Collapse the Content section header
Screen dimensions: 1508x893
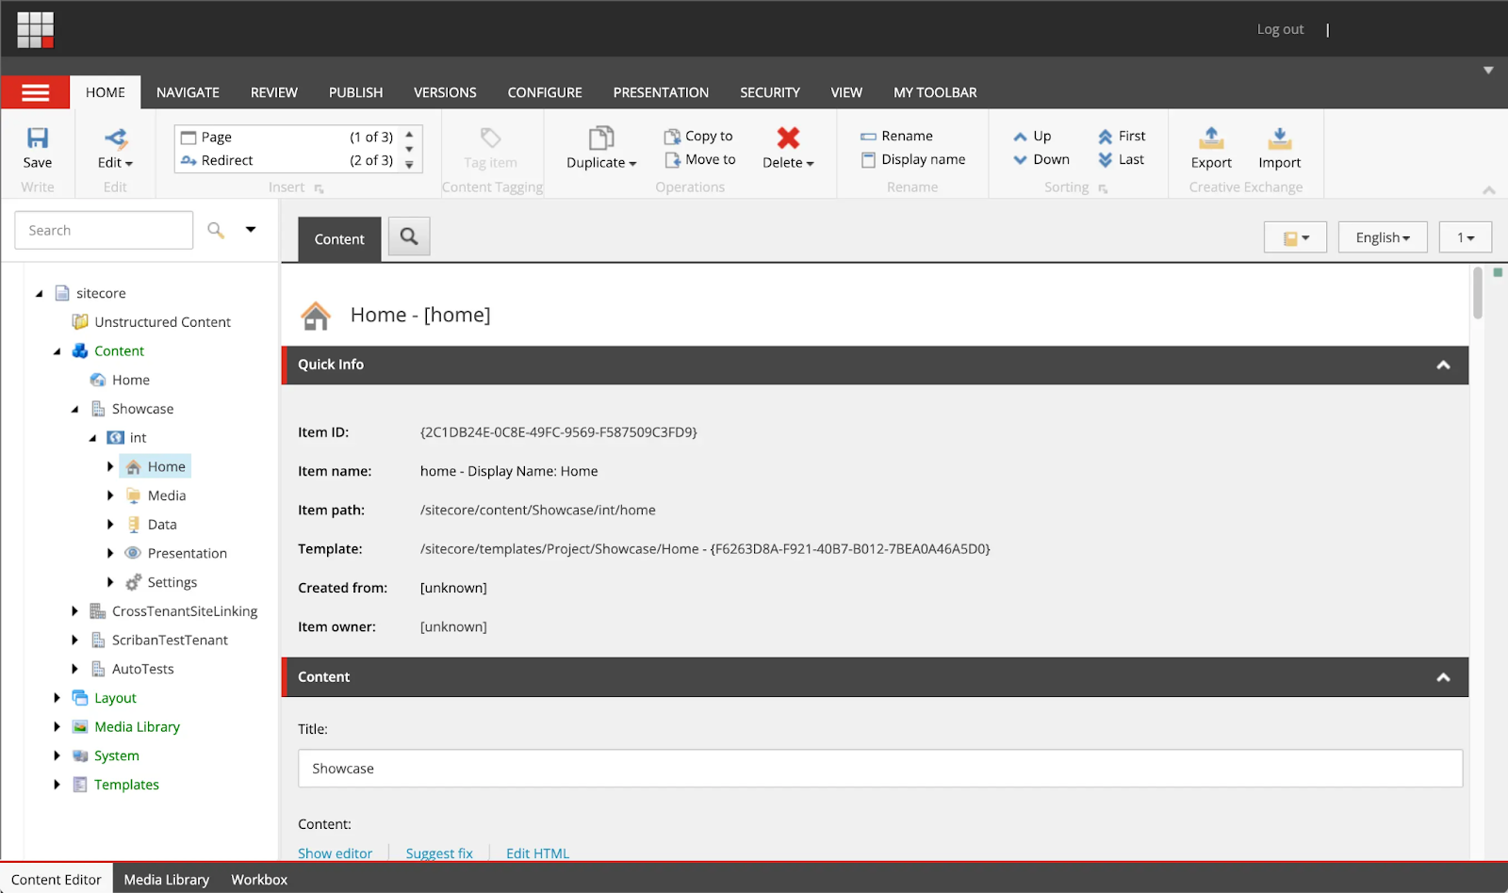tap(1443, 678)
